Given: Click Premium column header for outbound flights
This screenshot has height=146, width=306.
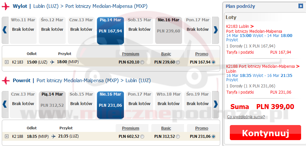Looking at the screenshot, I should [130, 54].
